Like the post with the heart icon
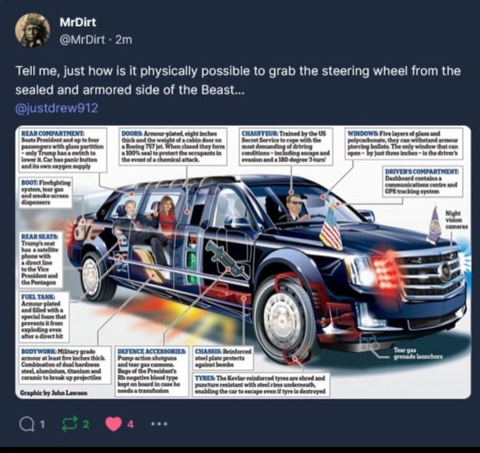 (x=113, y=424)
